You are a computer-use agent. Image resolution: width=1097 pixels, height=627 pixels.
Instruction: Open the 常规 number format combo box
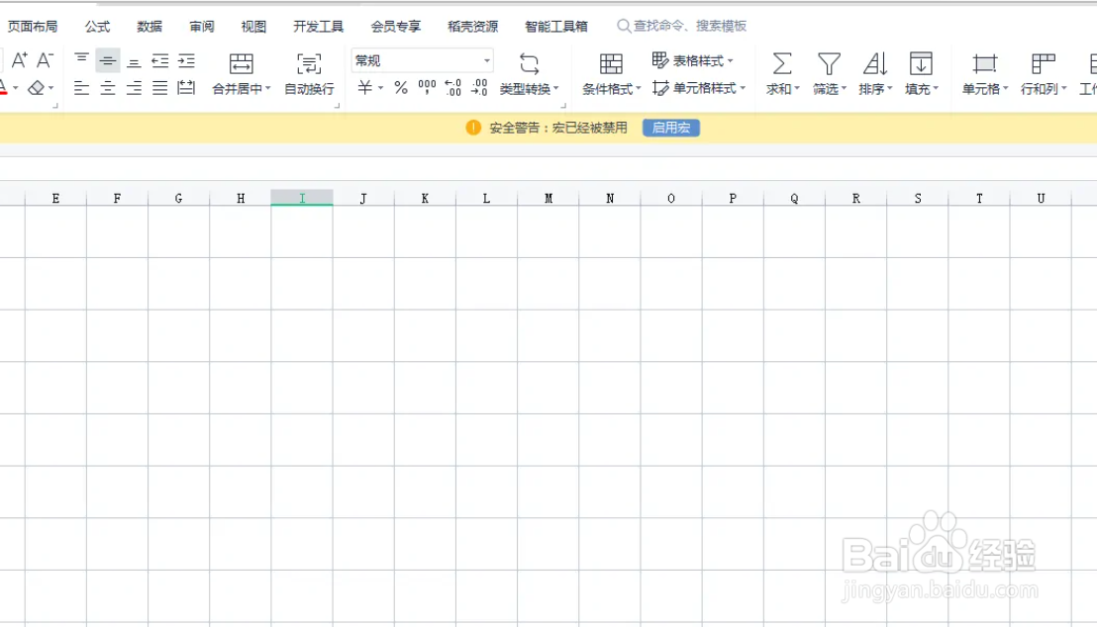(423, 60)
